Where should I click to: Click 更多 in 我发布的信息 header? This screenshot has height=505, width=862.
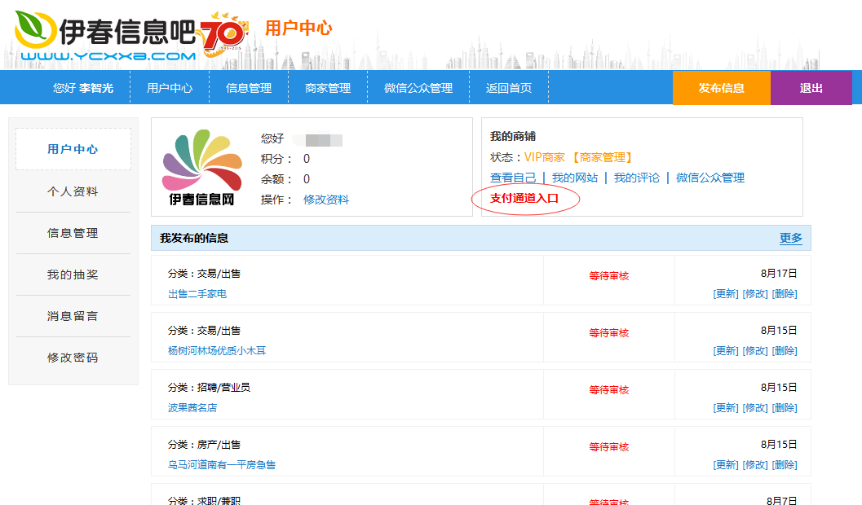coord(790,238)
